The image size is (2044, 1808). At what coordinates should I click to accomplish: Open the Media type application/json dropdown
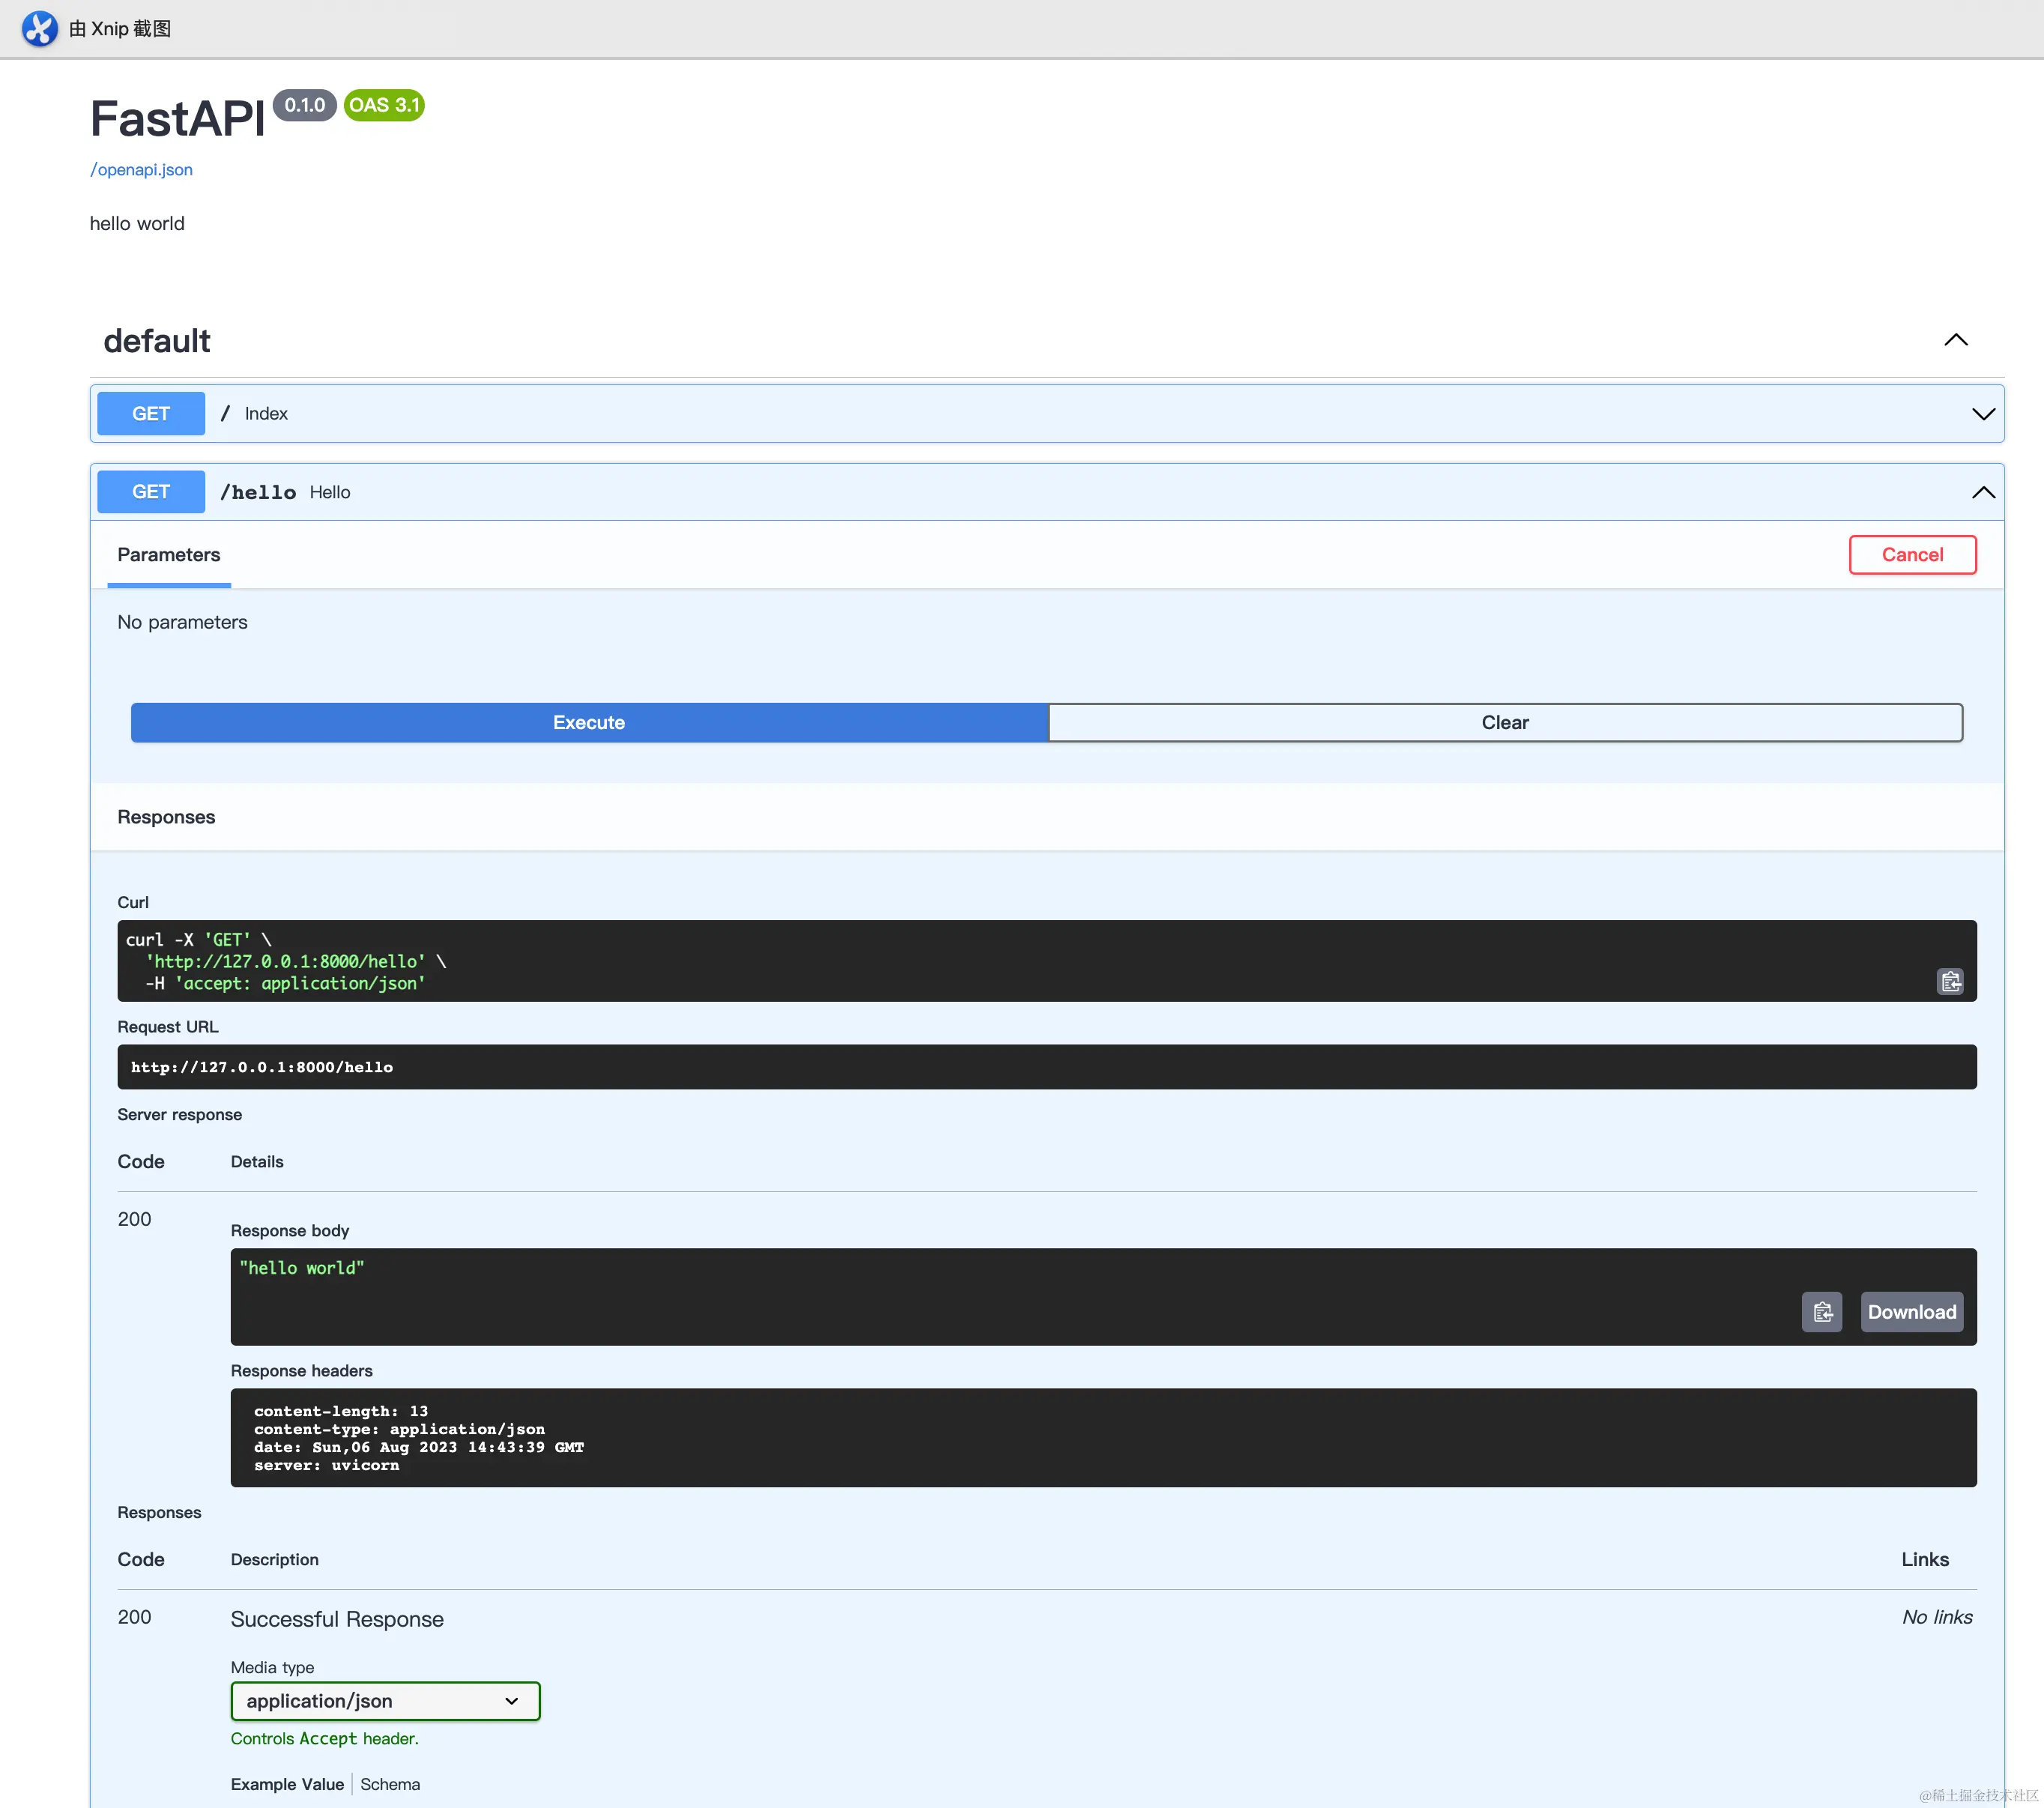point(385,1700)
